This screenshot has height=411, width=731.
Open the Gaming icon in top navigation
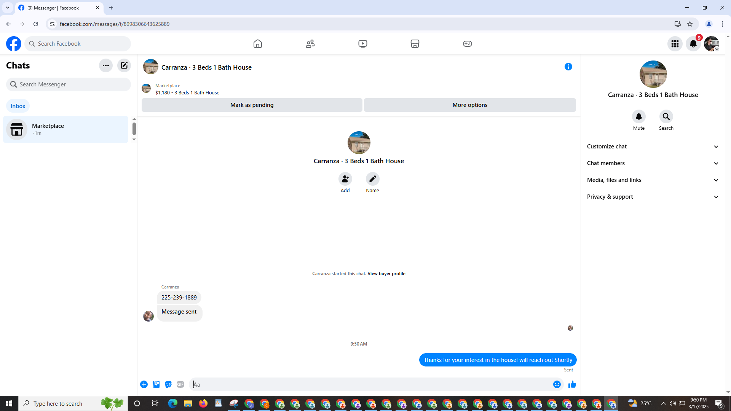[468, 44]
